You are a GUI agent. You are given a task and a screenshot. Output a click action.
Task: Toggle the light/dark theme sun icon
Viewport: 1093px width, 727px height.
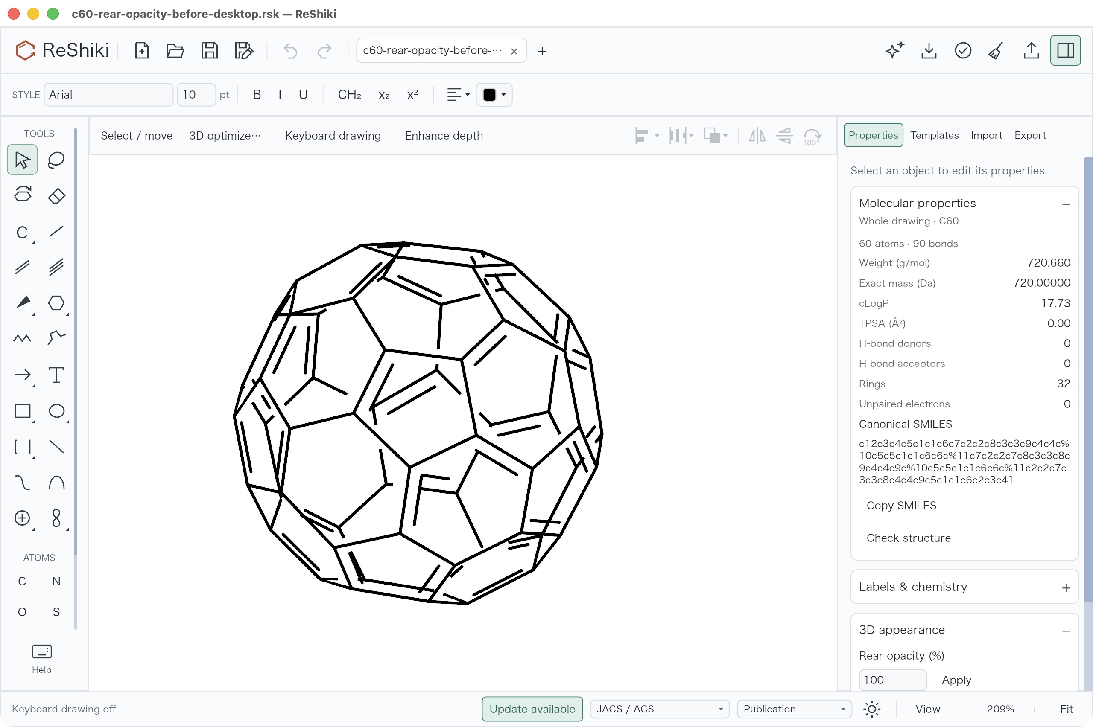[x=872, y=709]
